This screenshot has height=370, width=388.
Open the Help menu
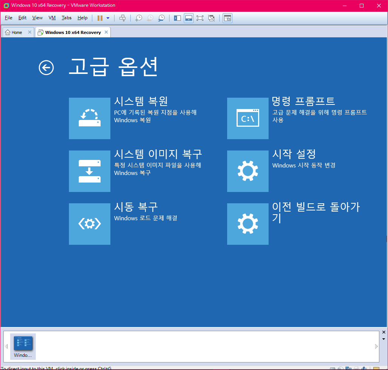click(x=82, y=18)
